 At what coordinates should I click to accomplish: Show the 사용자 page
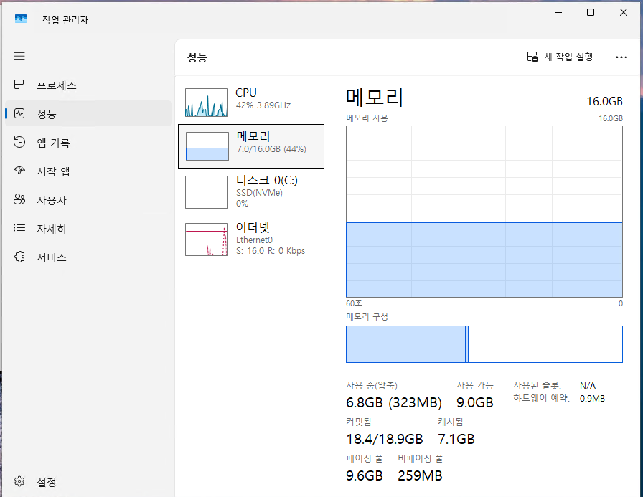pyautogui.click(x=88, y=199)
